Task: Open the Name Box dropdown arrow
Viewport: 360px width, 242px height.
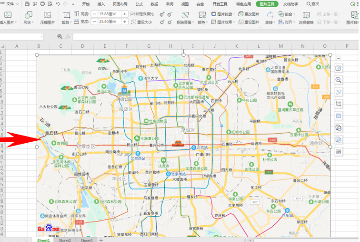Action: pos(41,37)
